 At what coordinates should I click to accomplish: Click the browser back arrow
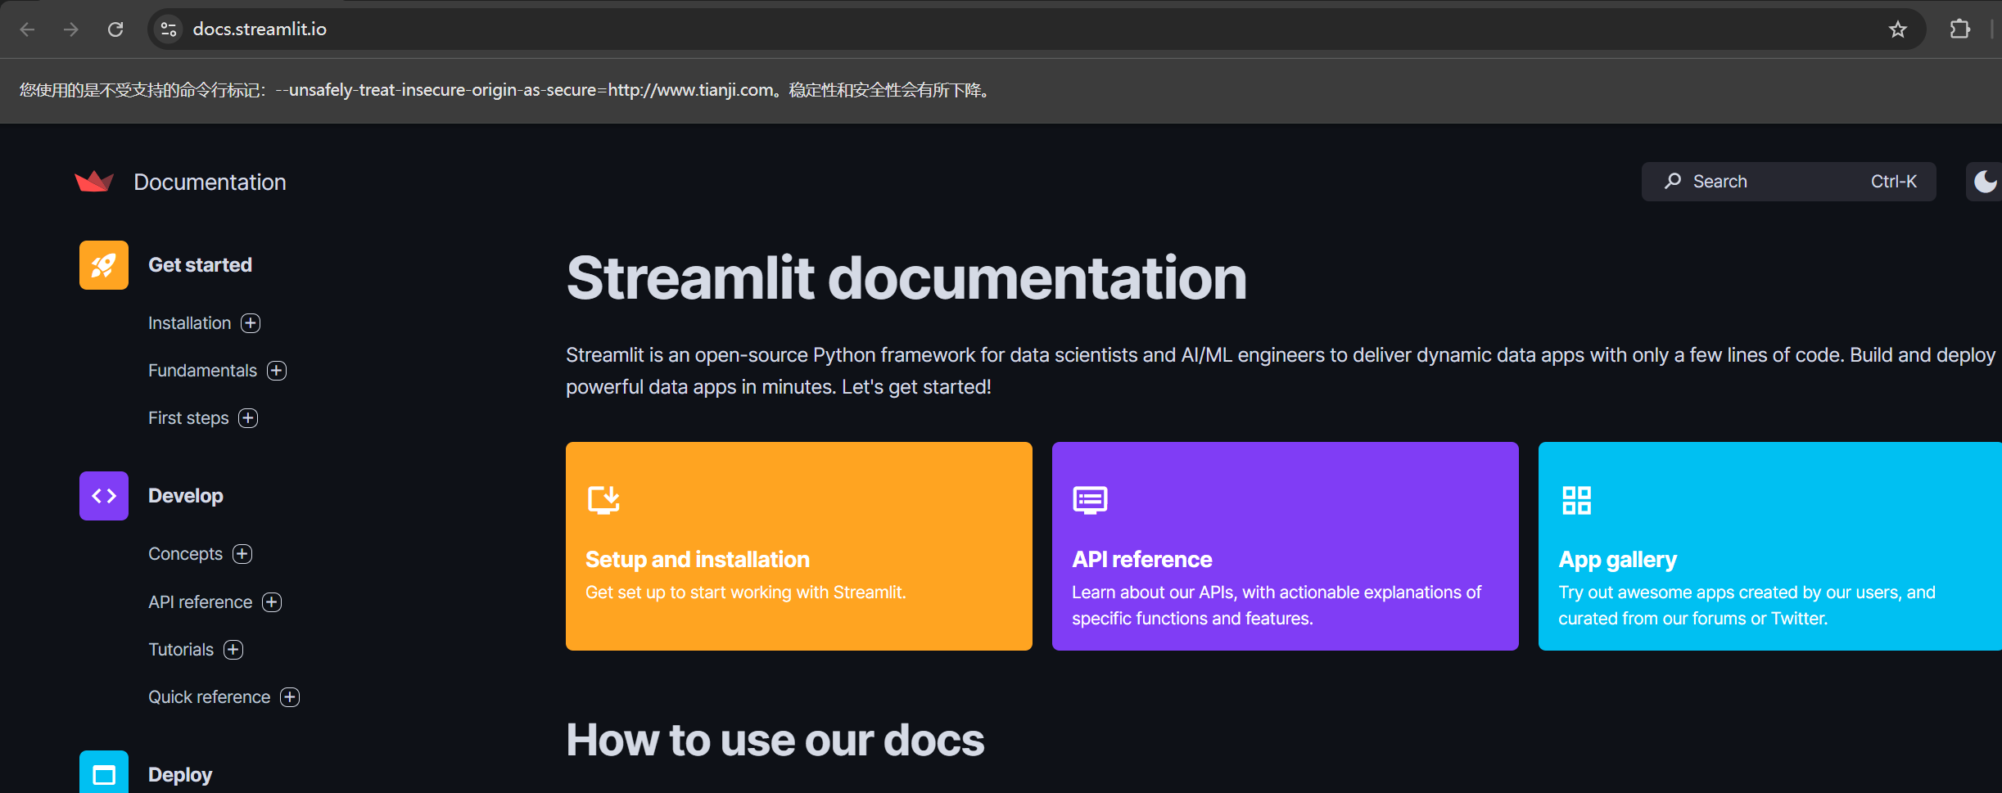(x=27, y=29)
